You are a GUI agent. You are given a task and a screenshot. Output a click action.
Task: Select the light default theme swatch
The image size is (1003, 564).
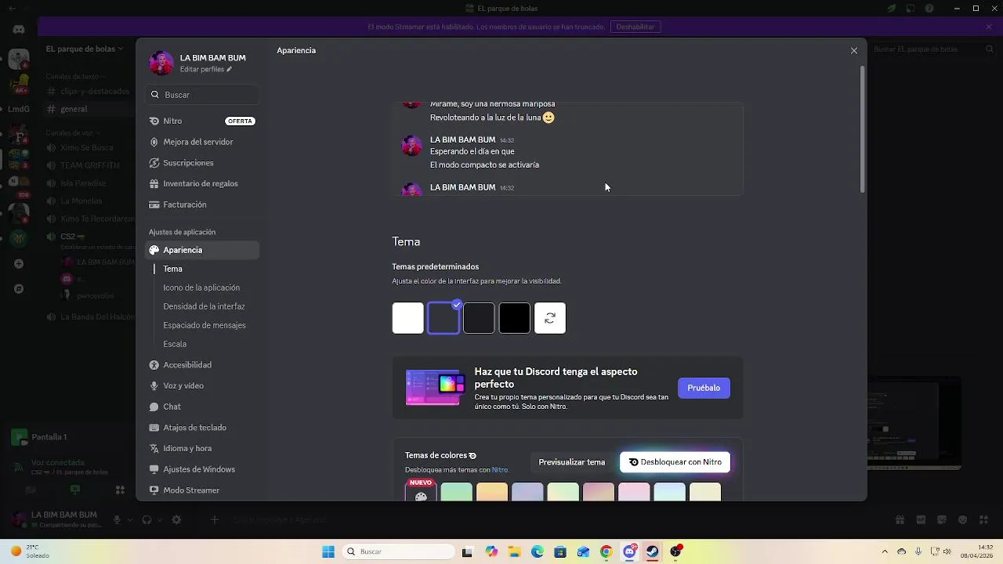(407, 318)
